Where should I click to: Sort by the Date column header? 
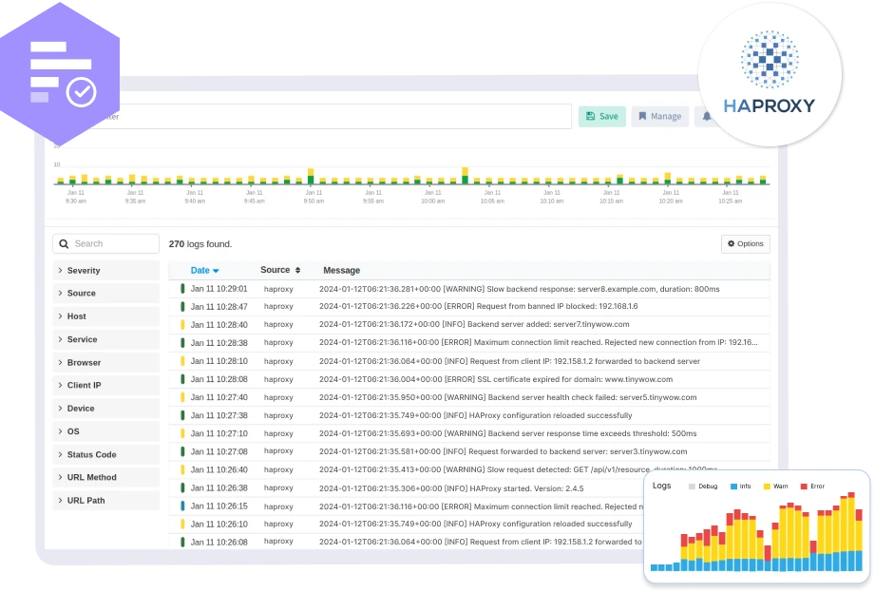click(x=204, y=271)
